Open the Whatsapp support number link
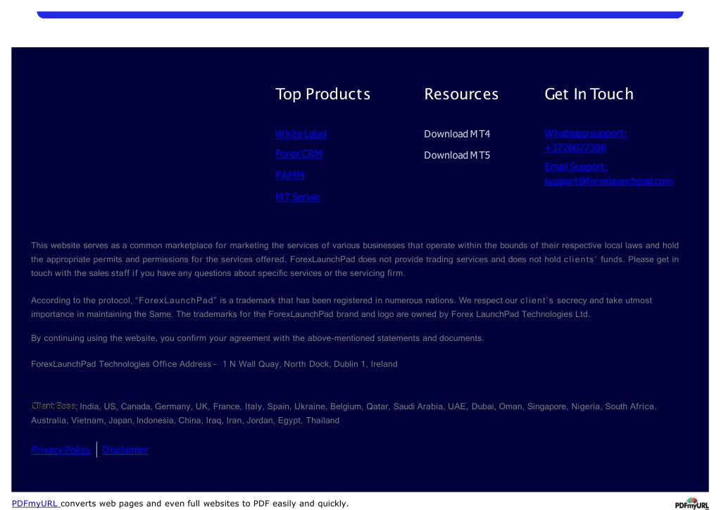721x510 pixels. point(585,141)
